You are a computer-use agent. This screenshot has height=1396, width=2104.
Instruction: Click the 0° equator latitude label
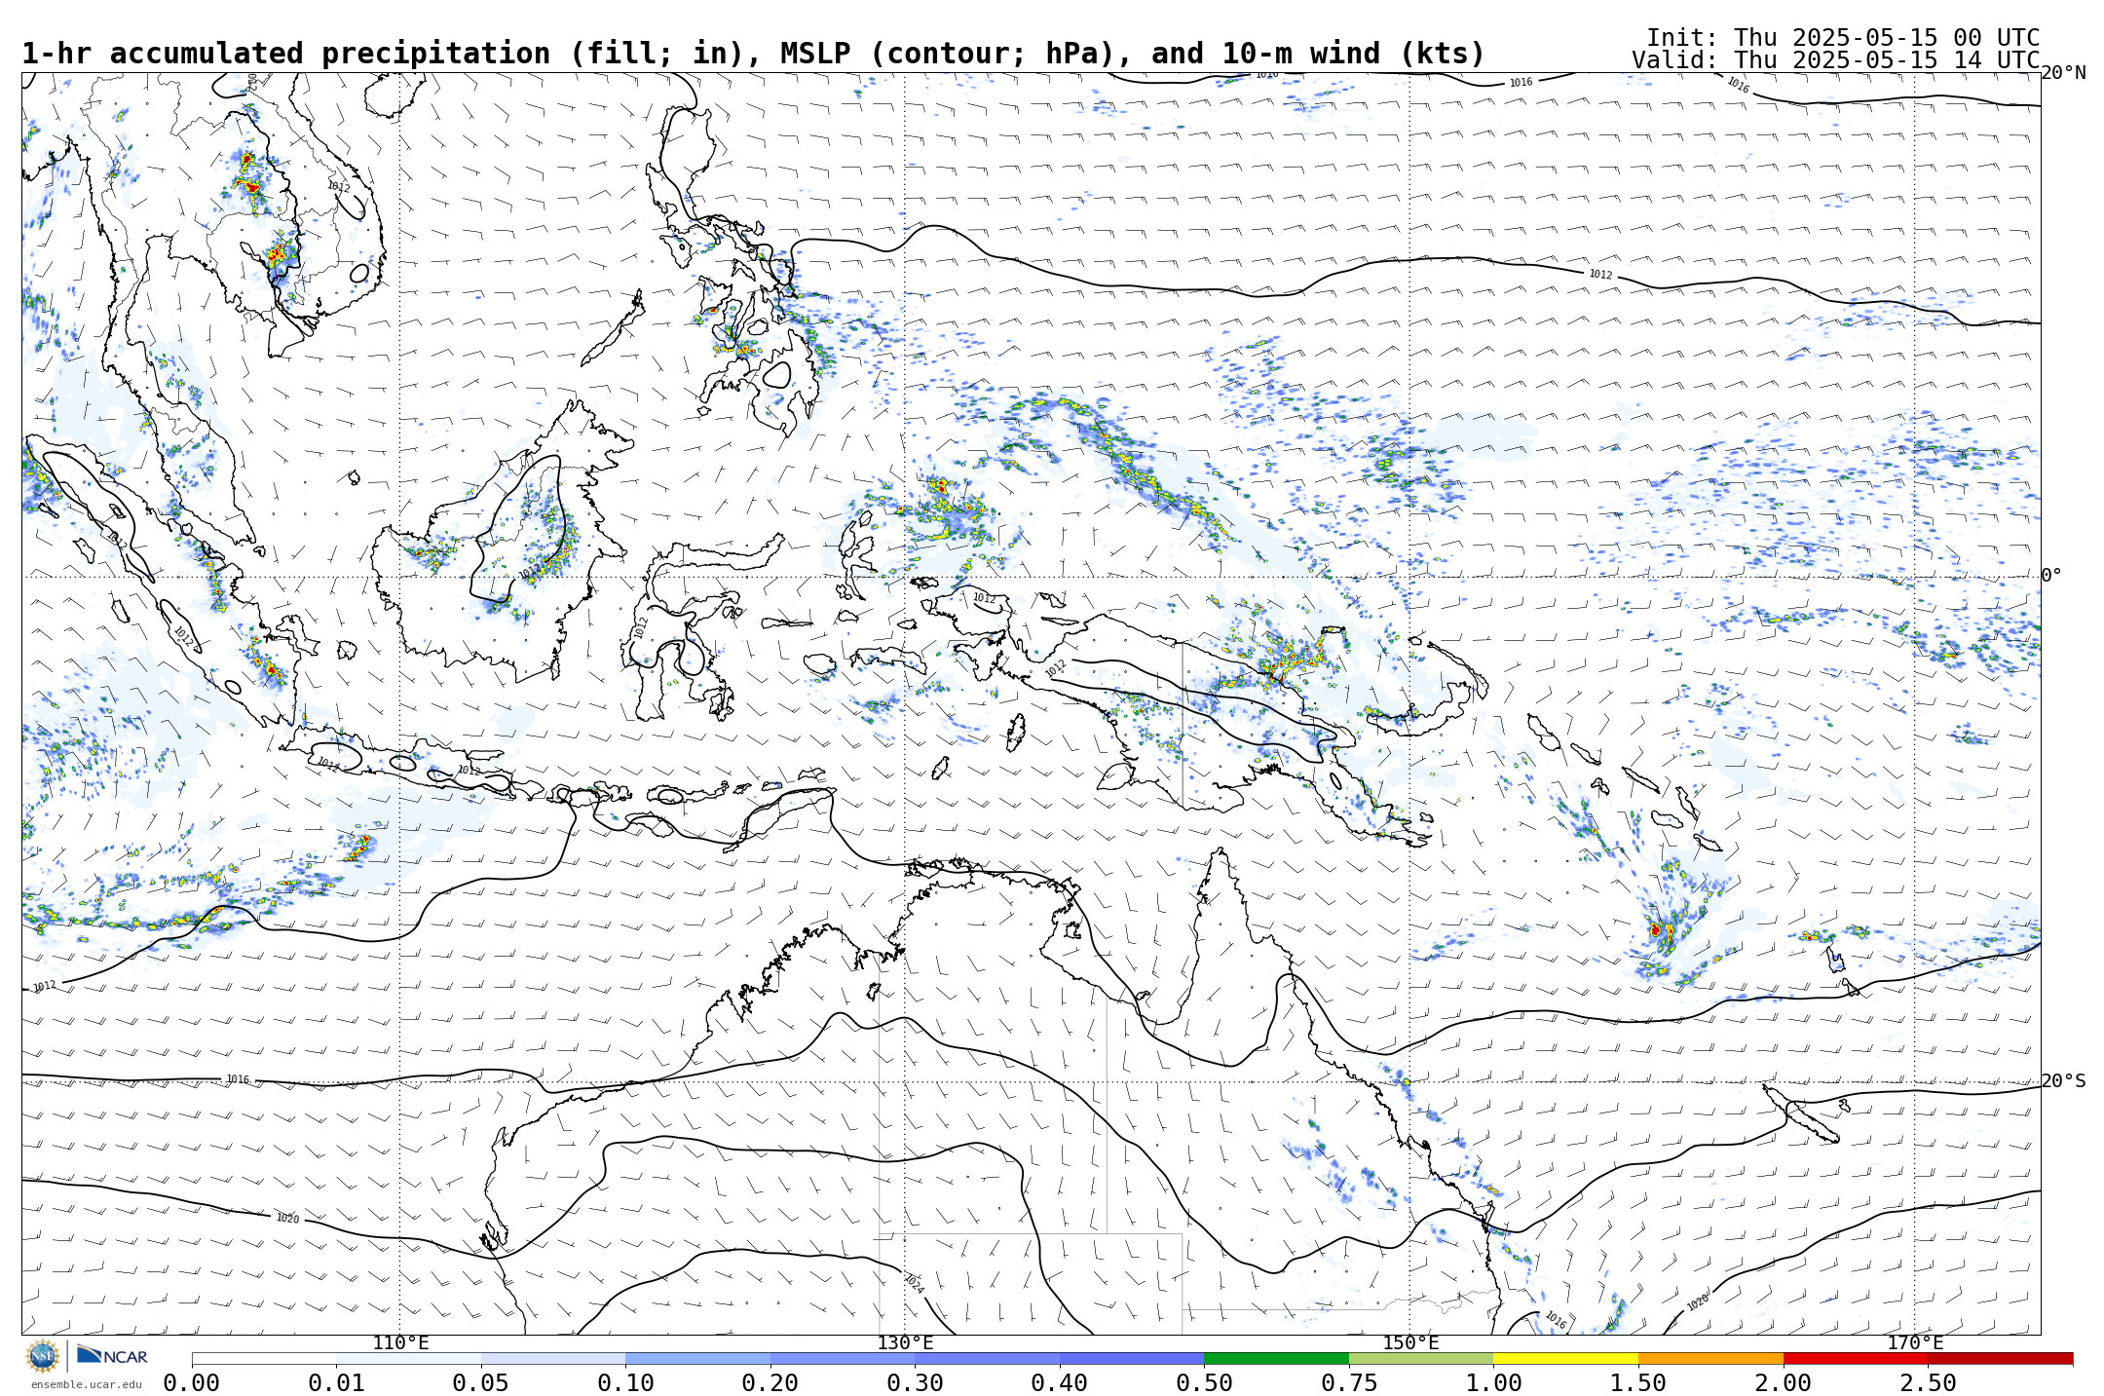point(2051,576)
